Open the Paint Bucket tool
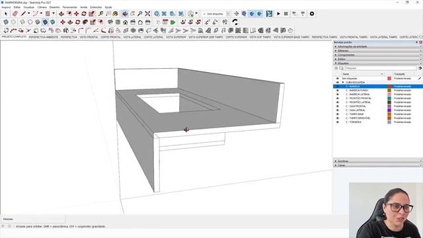423x238 pixels. coord(116,13)
